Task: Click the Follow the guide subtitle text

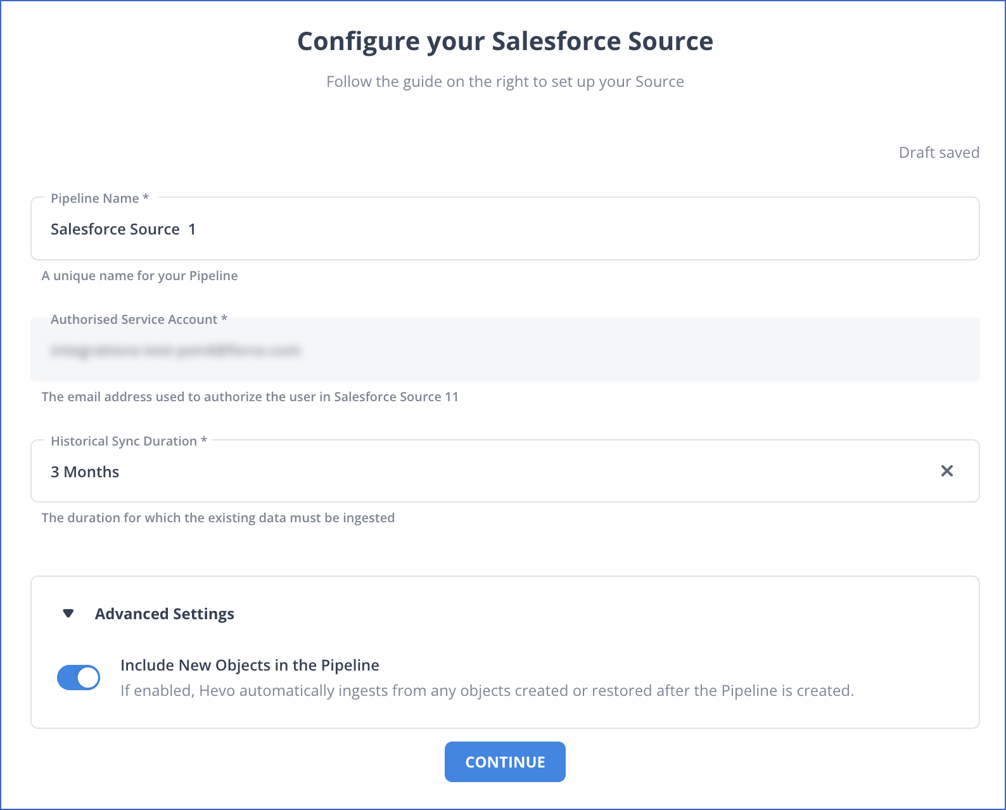Action: 505,82
